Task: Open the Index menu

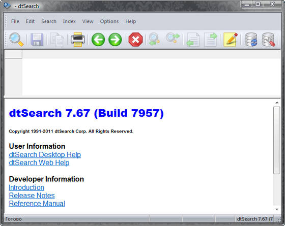Action: (69, 21)
